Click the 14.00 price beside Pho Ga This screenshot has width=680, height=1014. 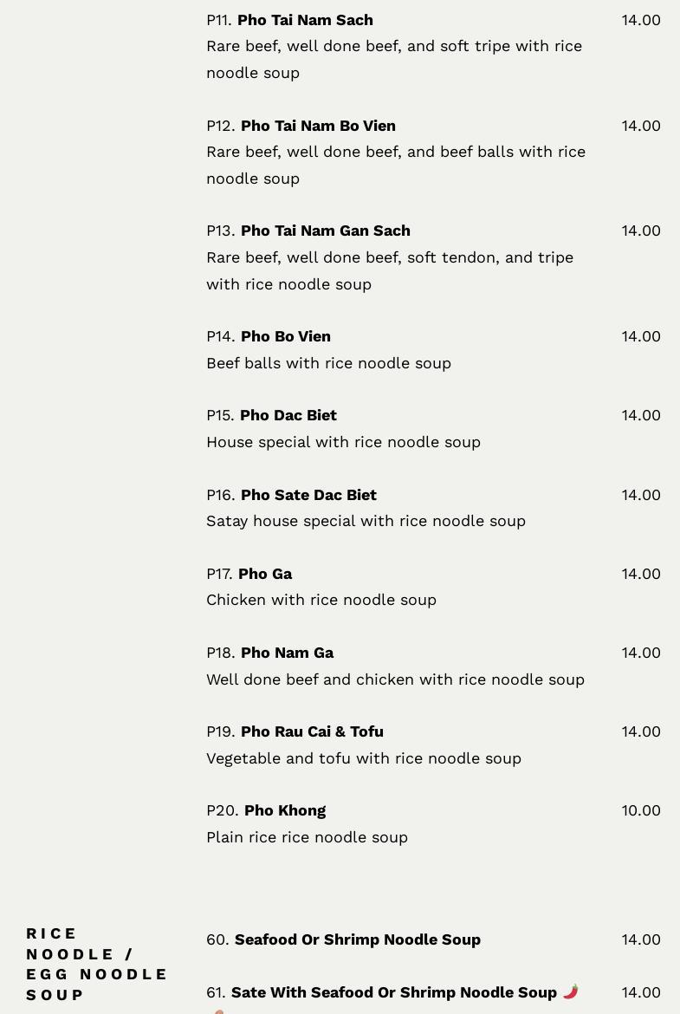point(640,574)
